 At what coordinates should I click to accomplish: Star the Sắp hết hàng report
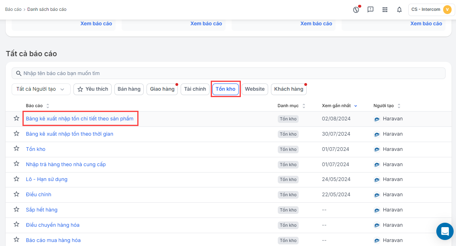click(x=16, y=209)
